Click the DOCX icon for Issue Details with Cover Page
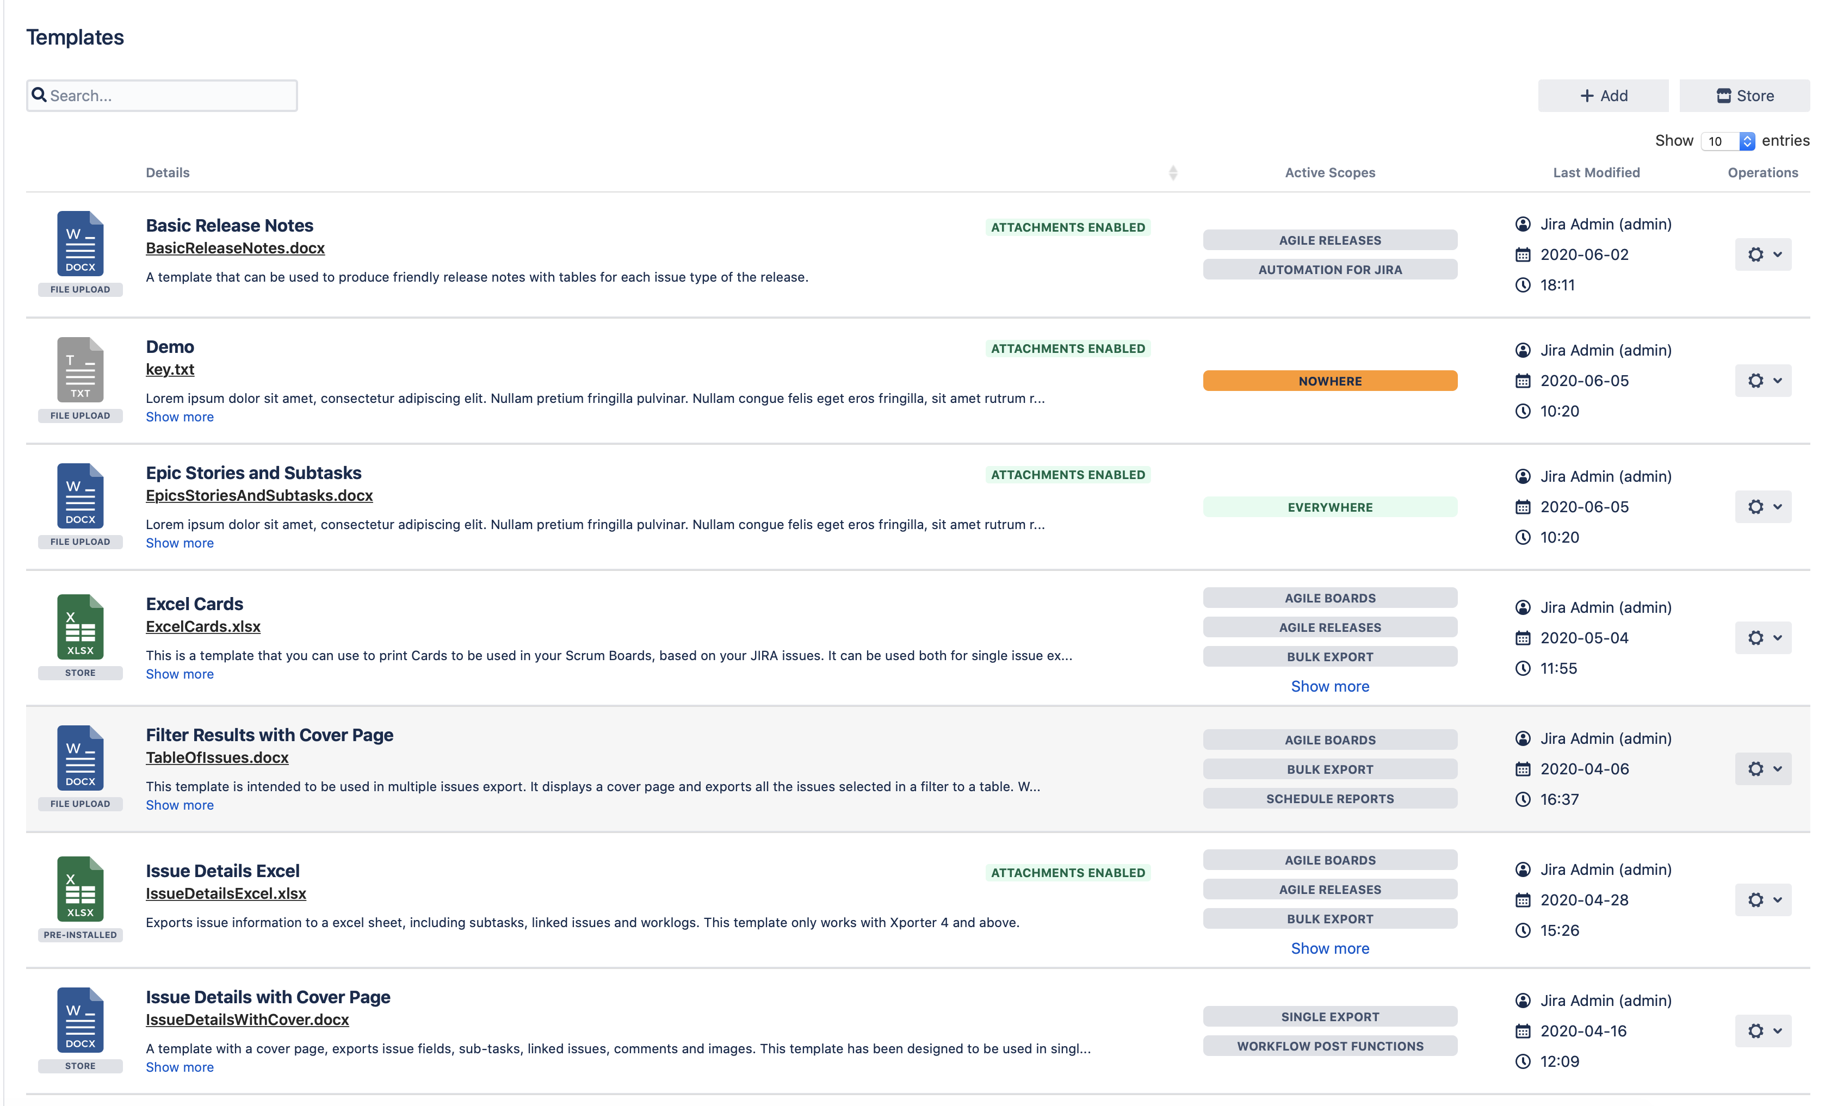The height and width of the screenshot is (1106, 1831). click(81, 1020)
